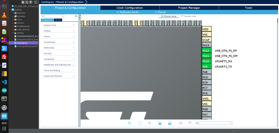The image size is (279, 133).
Task: Switch to the A->Z sorting tab
Action: (x=58, y=20)
